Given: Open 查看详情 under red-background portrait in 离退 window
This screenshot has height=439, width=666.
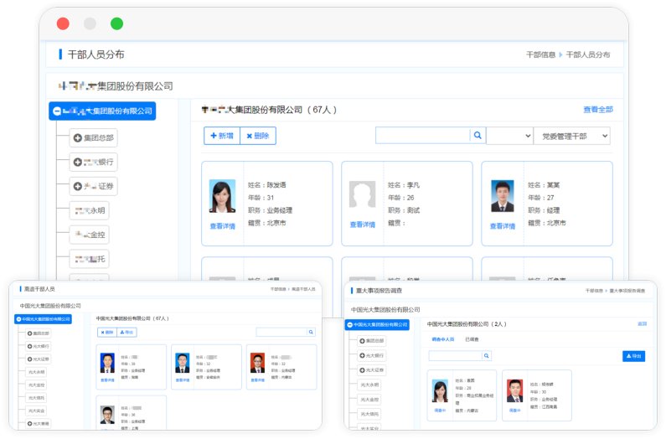Looking at the screenshot, I should pyautogui.click(x=257, y=380).
